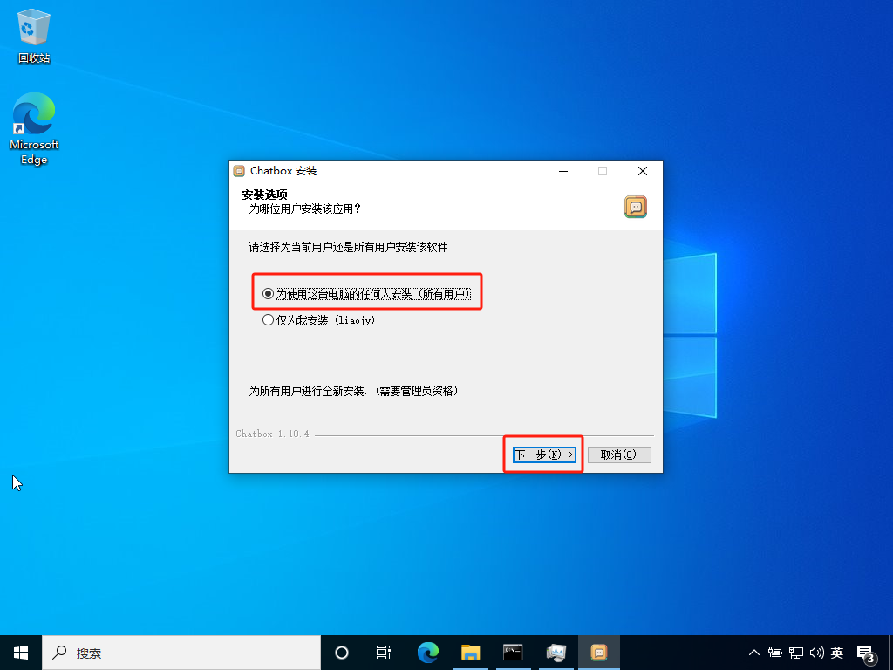The height and width of the screenshot is (670, 893).
Task: Click the '请选择为当前用户还是所有用户安装该软件' prompt
Action: point(348,247)
